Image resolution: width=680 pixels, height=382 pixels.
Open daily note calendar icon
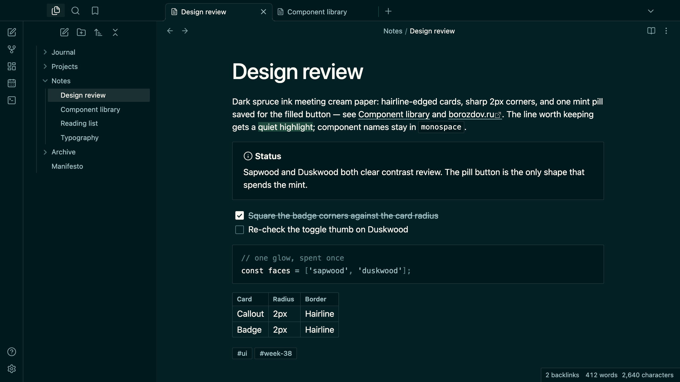pos(12,83)
